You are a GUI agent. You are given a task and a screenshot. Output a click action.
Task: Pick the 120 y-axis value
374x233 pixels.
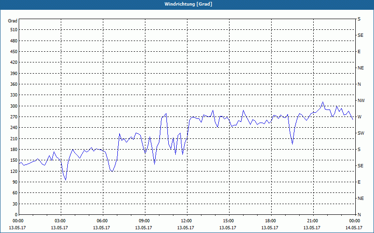14,171
